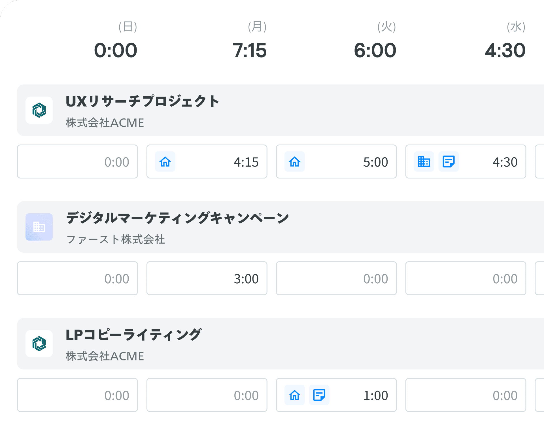The height and width of the screenshot is (425, 544).
Task: Edit the Sunday 0:00 field for UXリサーチプロジェクト
Action: [77, 161]
